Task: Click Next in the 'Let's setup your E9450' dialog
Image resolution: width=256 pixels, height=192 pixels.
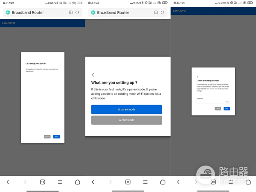Action: pos(56,137)
